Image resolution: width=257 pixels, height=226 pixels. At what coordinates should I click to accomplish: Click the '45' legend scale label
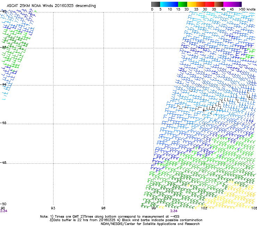232,9
